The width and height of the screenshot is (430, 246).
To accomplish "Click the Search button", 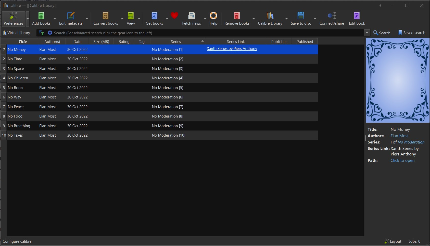I will (x=382, y=33).
